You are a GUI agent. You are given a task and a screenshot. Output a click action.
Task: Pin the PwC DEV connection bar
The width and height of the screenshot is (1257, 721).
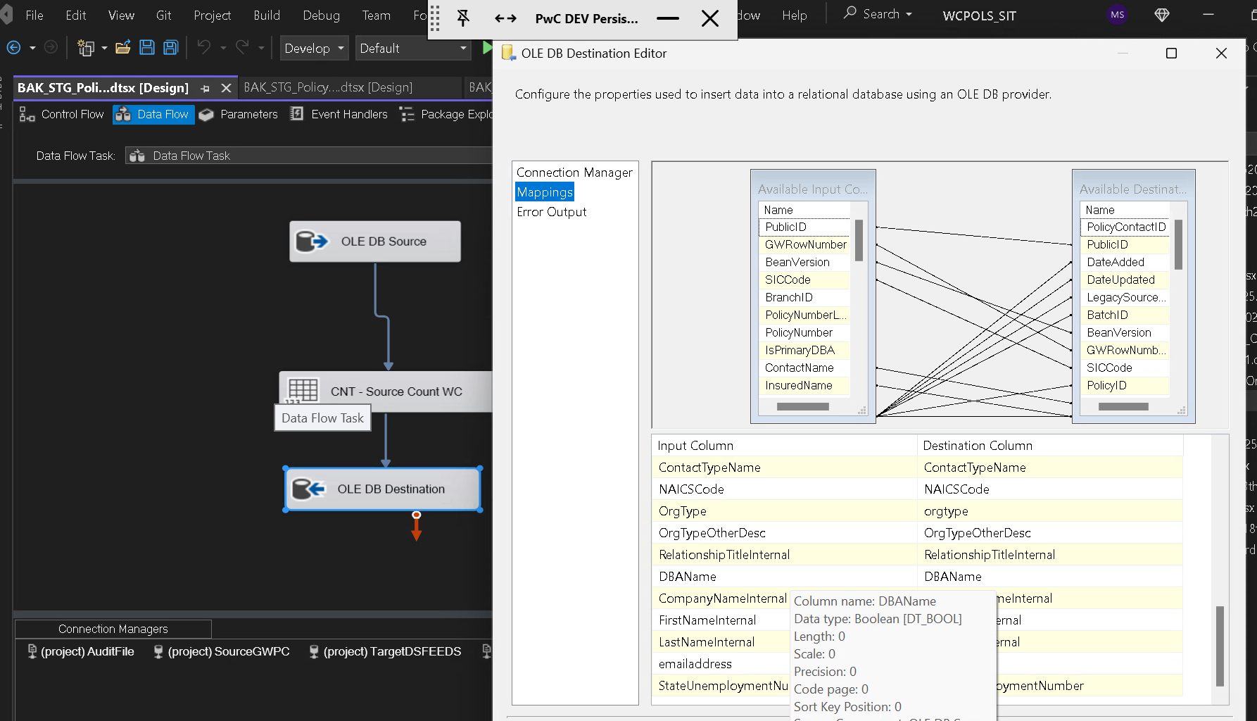[x=463, y=18]
